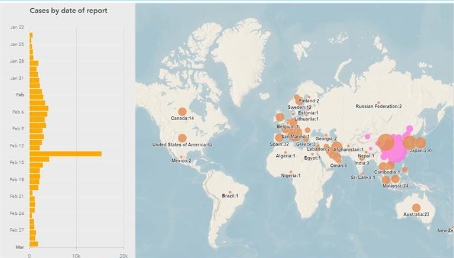Click the 10k axis tick label
454x258 pixels.
pos(76,256)
